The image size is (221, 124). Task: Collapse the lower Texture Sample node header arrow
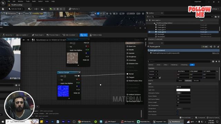coord(79,73)
